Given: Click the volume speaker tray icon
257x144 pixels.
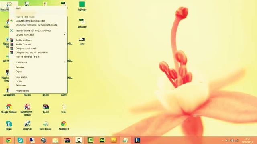Looking at the screenshot, I should (227, 140).
